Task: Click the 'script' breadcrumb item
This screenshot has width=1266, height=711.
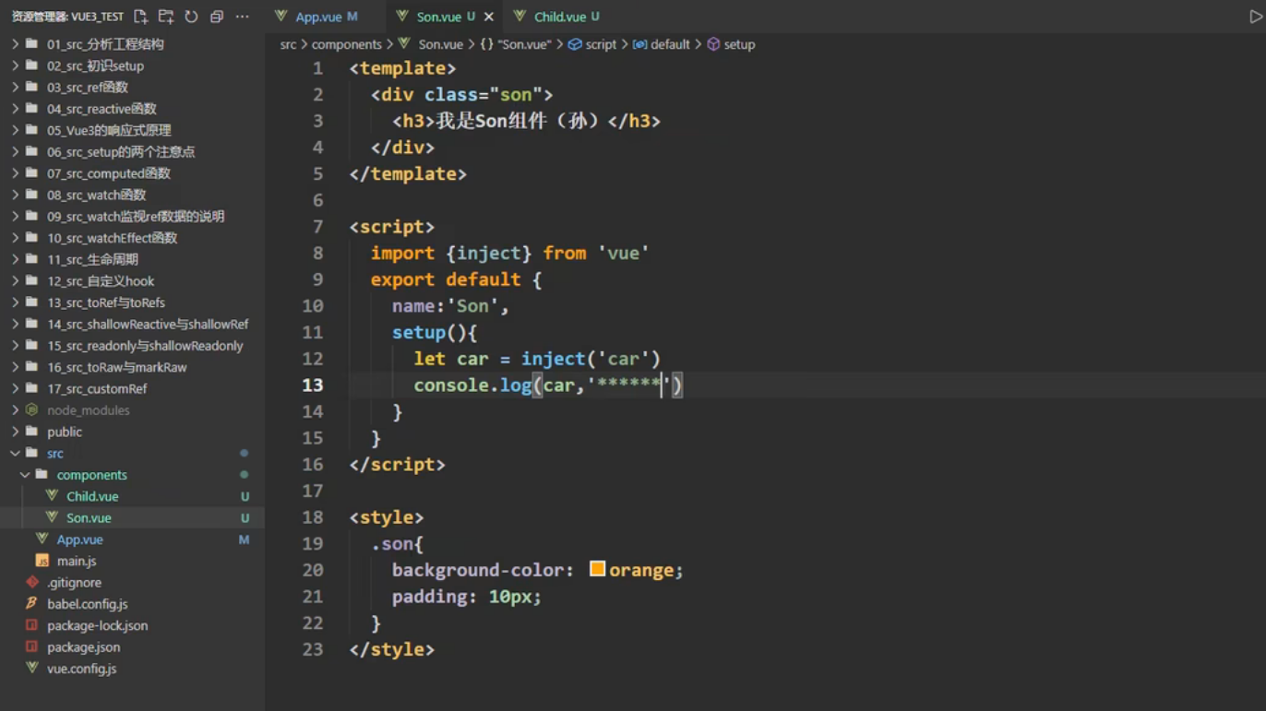Action: pyautogui.click(x=592, y=44)
